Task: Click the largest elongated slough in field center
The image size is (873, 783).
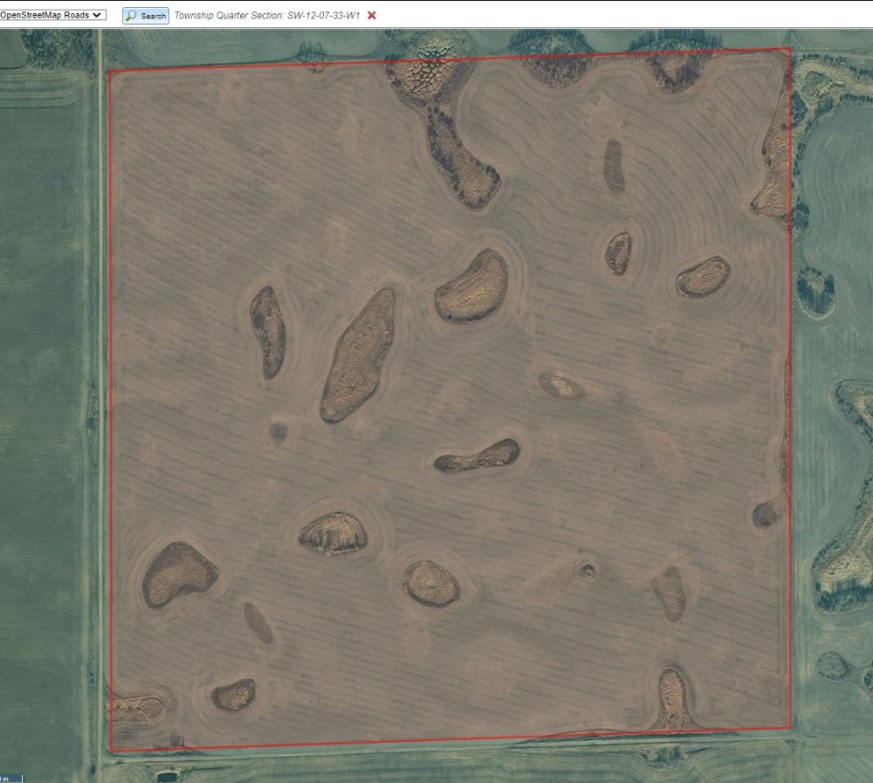Action: tap(358, 355)
